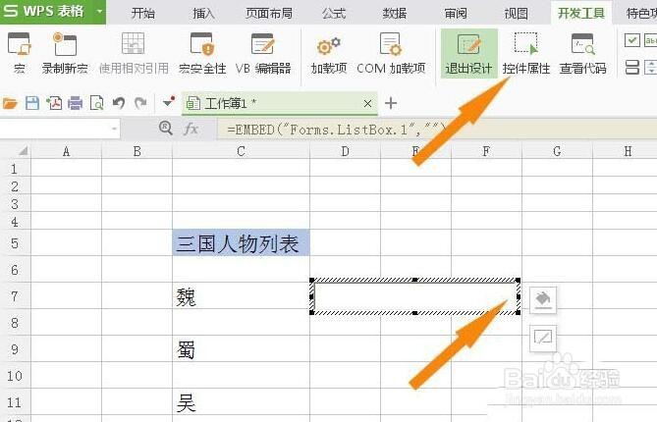The width and height of the screenshot is (657, 422).
Task: Switch to the 公式 tab
Action: click(334, 14)
